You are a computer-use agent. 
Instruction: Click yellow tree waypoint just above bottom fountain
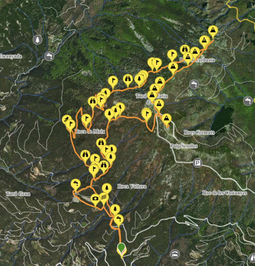pos(115,209)
